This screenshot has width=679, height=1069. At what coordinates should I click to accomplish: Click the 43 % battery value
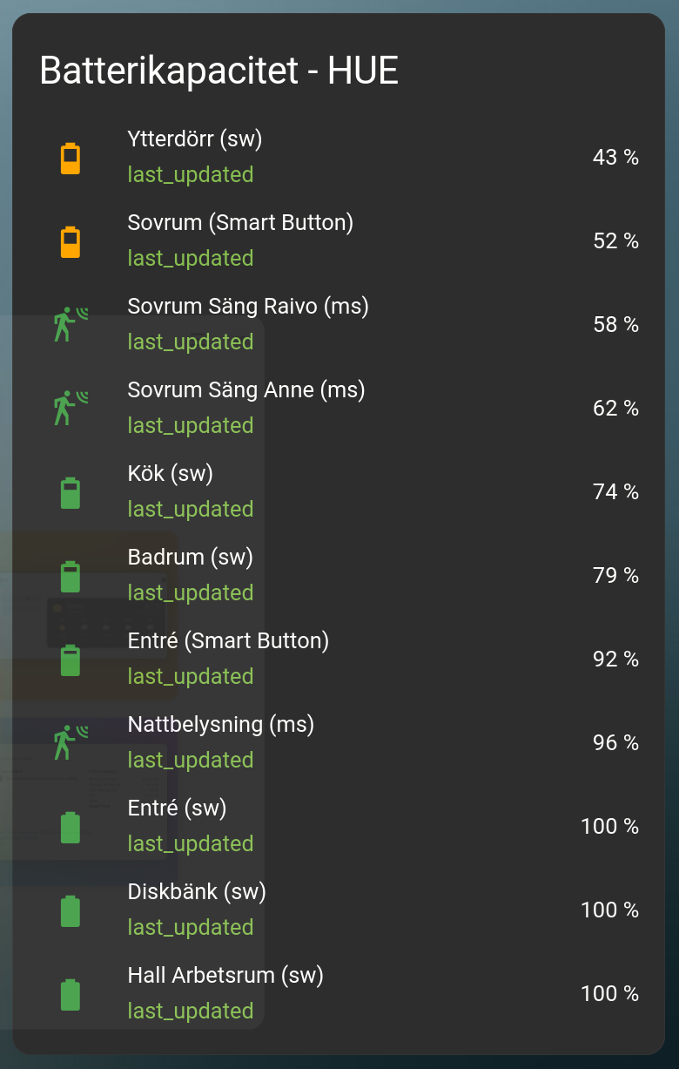pyautogui.click(x=615, y=158)
